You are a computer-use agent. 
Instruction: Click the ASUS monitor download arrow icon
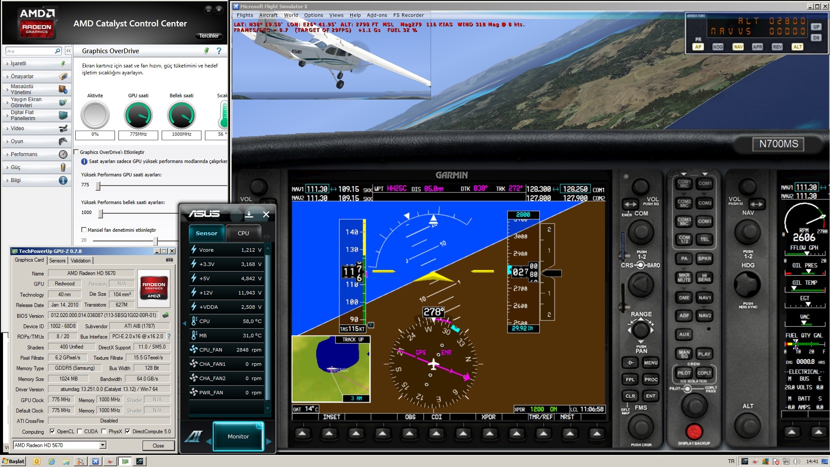[x=249, y=214]
